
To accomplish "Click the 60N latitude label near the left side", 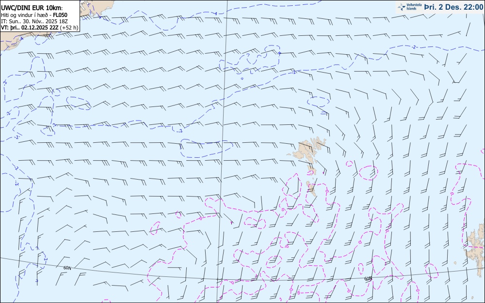I will (67, 268).
